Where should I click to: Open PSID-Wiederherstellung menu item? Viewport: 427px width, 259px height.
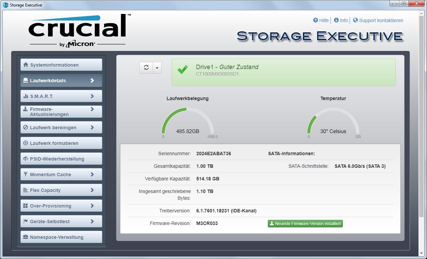(x=61, y=159)
